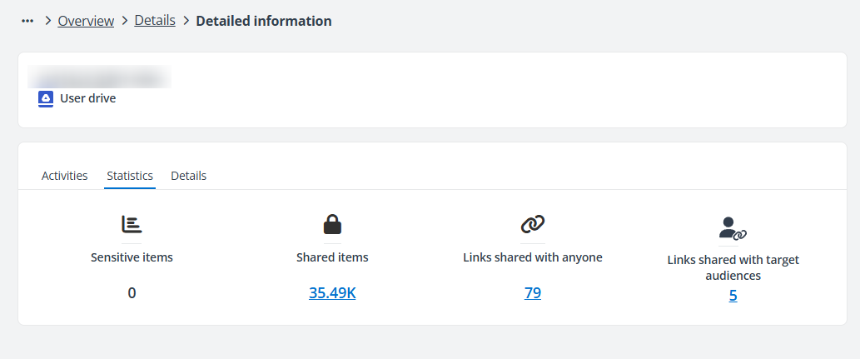The width and height of the screenshot is (860, 359).
Task: Expand the breadcrumb ellipsis menu
Action: pos(27,21)
